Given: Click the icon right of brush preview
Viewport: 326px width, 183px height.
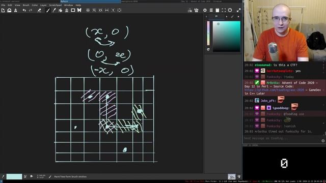Looking at the screenshot, I should pyautogui.click(x=239, y=176).
